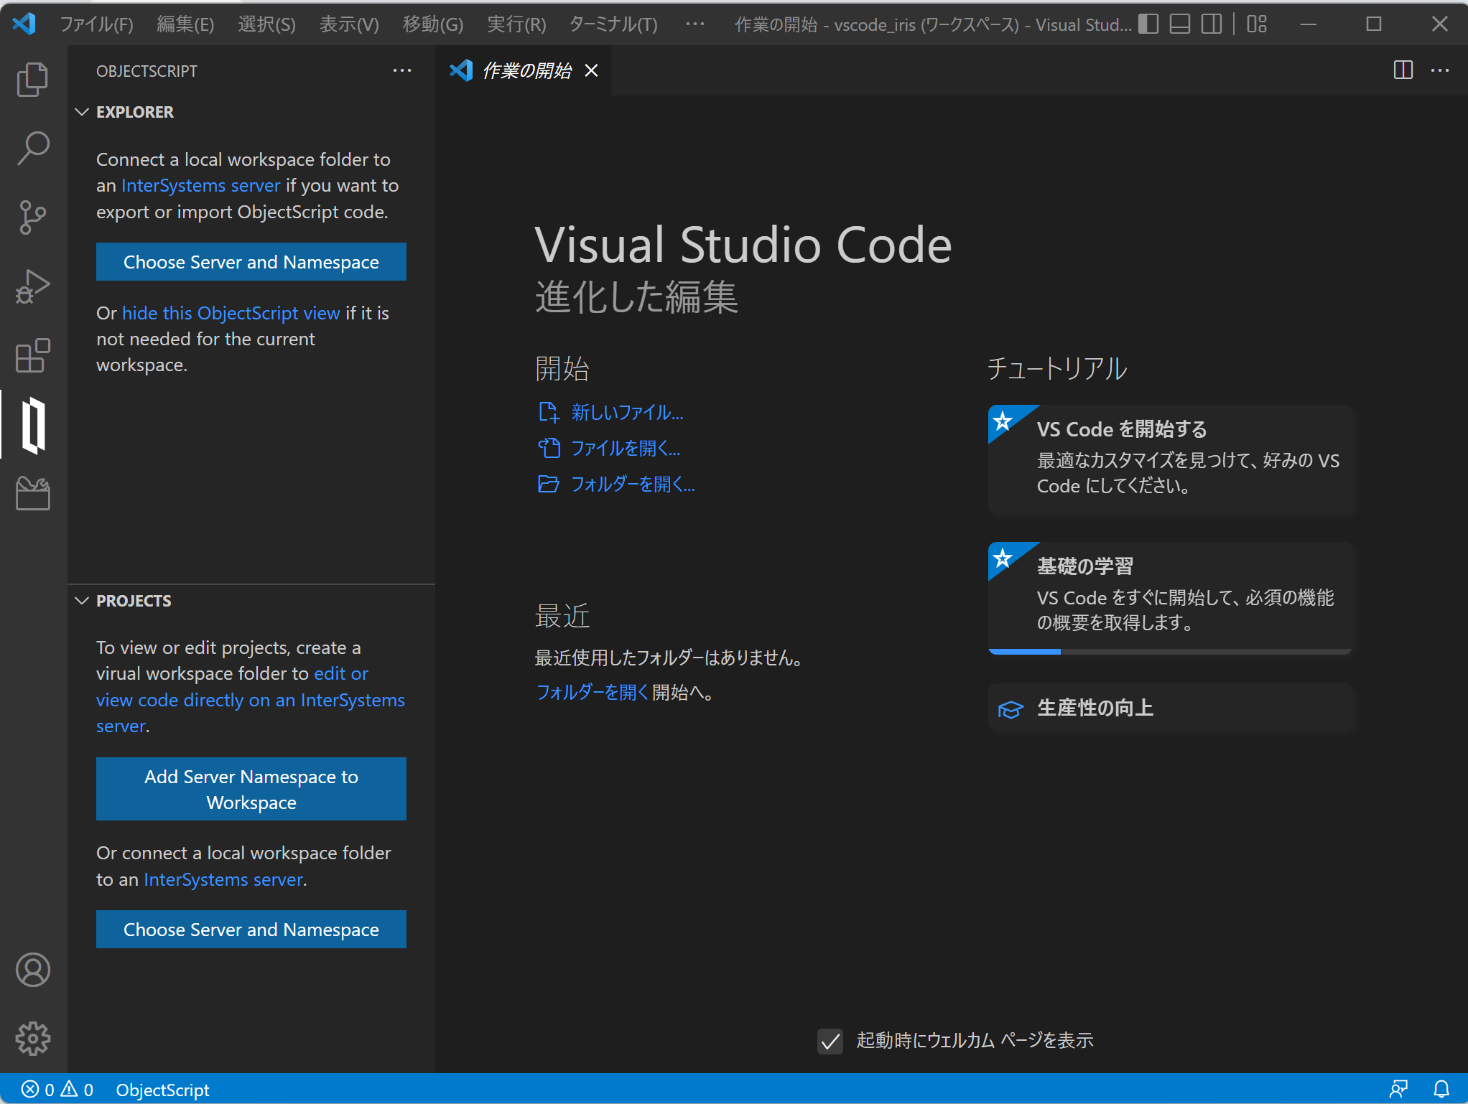1468x1104 pixels.
Task: Open the InterSystems Tools icon in activity bar
Action: (33, 494)
